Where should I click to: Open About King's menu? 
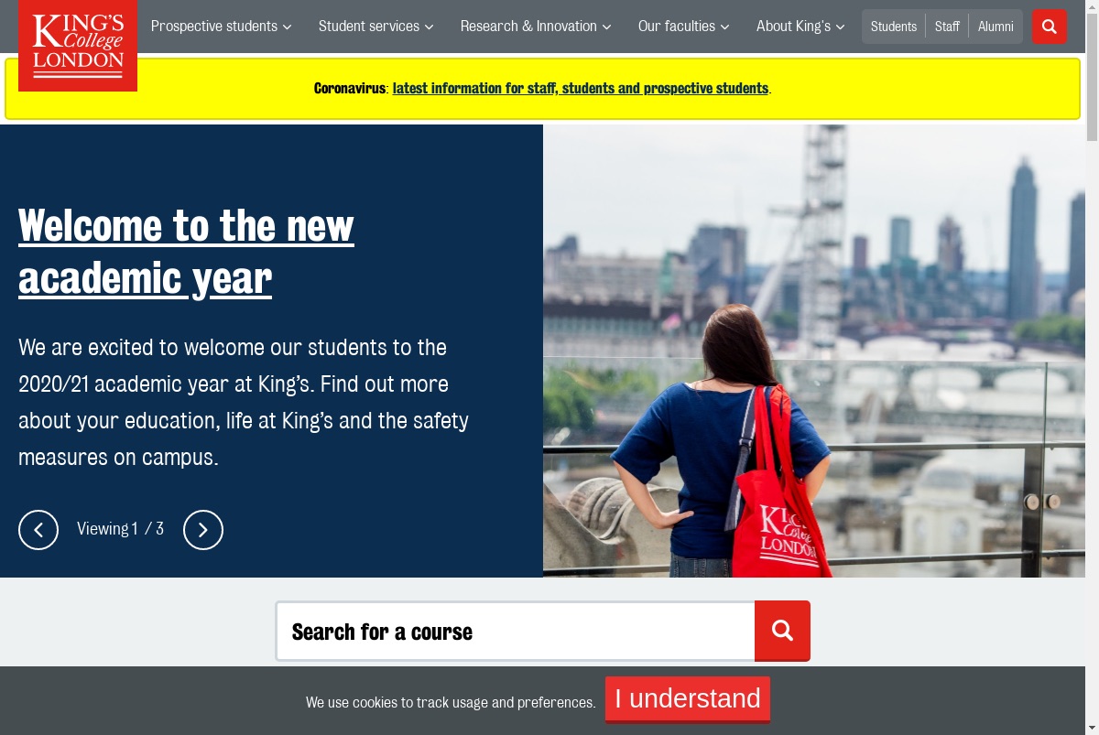[x=800, y=27]
